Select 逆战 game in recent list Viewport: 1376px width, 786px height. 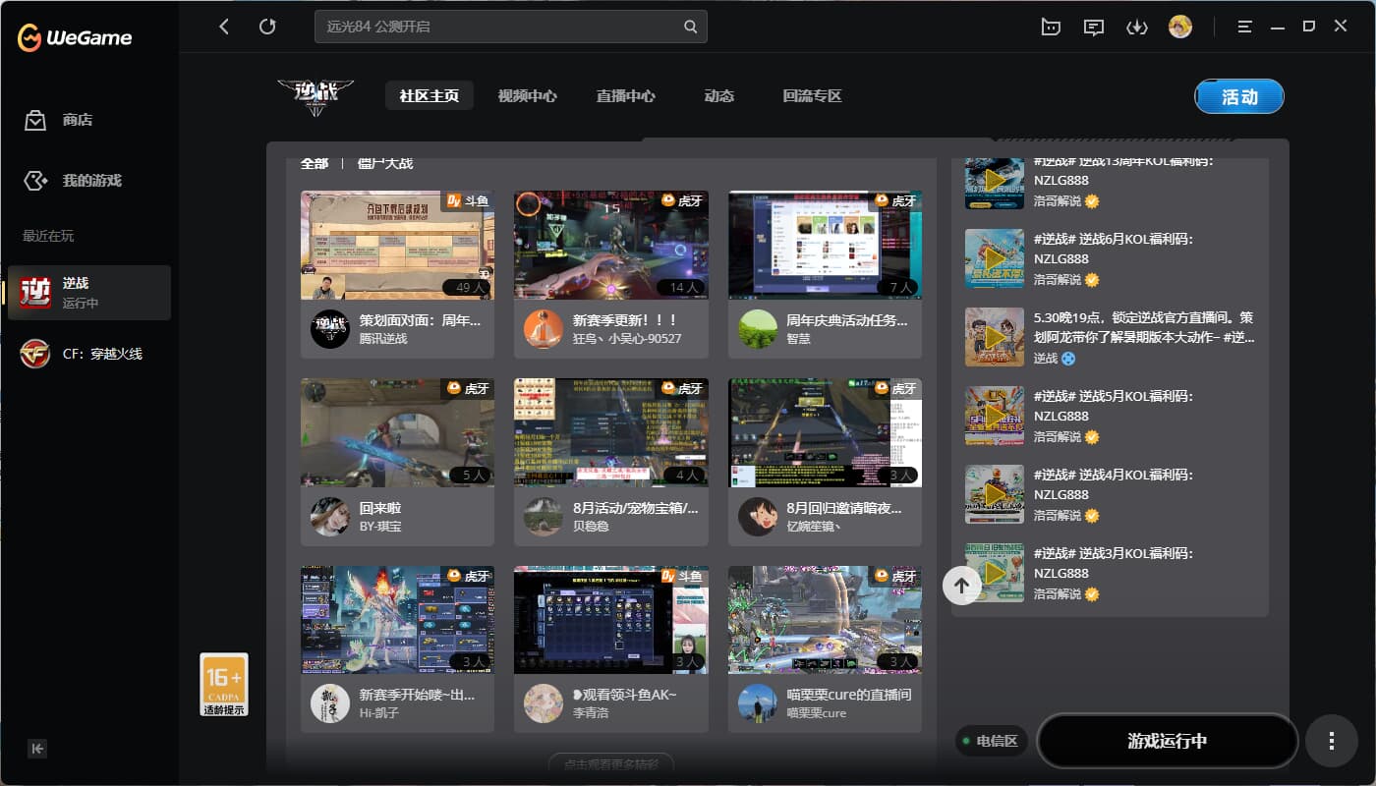89,293
